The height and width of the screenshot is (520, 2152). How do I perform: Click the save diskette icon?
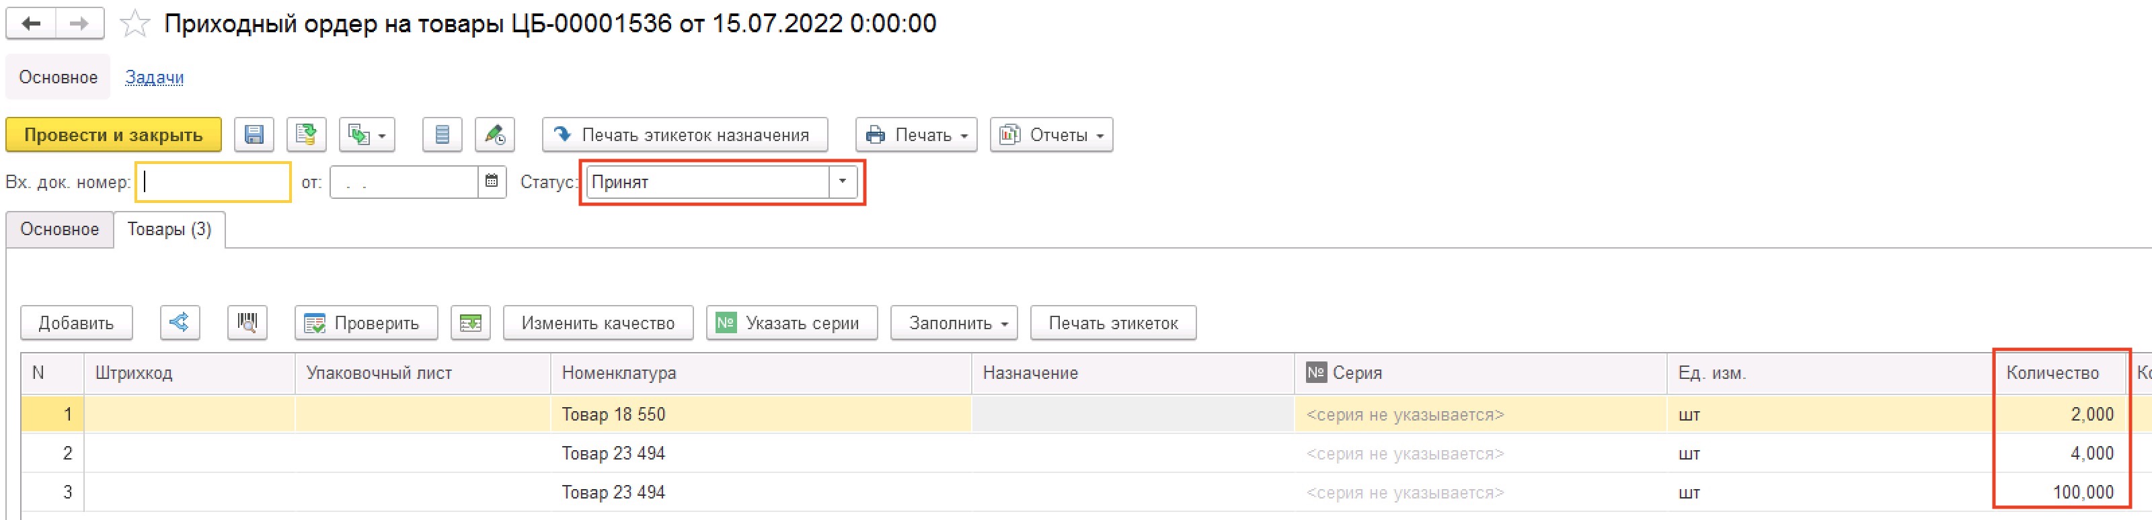pyautogui.click(x=254, y=134)
